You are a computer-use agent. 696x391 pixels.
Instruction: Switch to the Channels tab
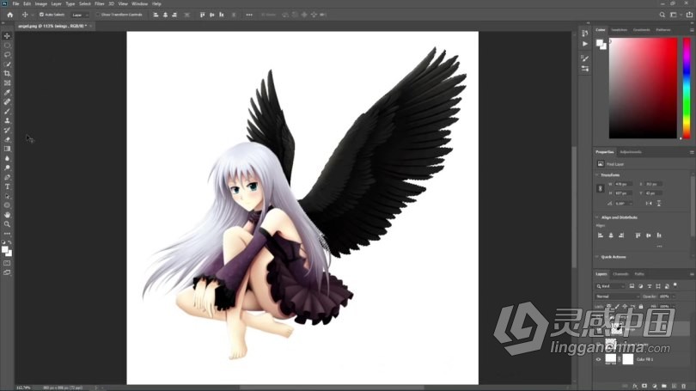pos(620,274)
